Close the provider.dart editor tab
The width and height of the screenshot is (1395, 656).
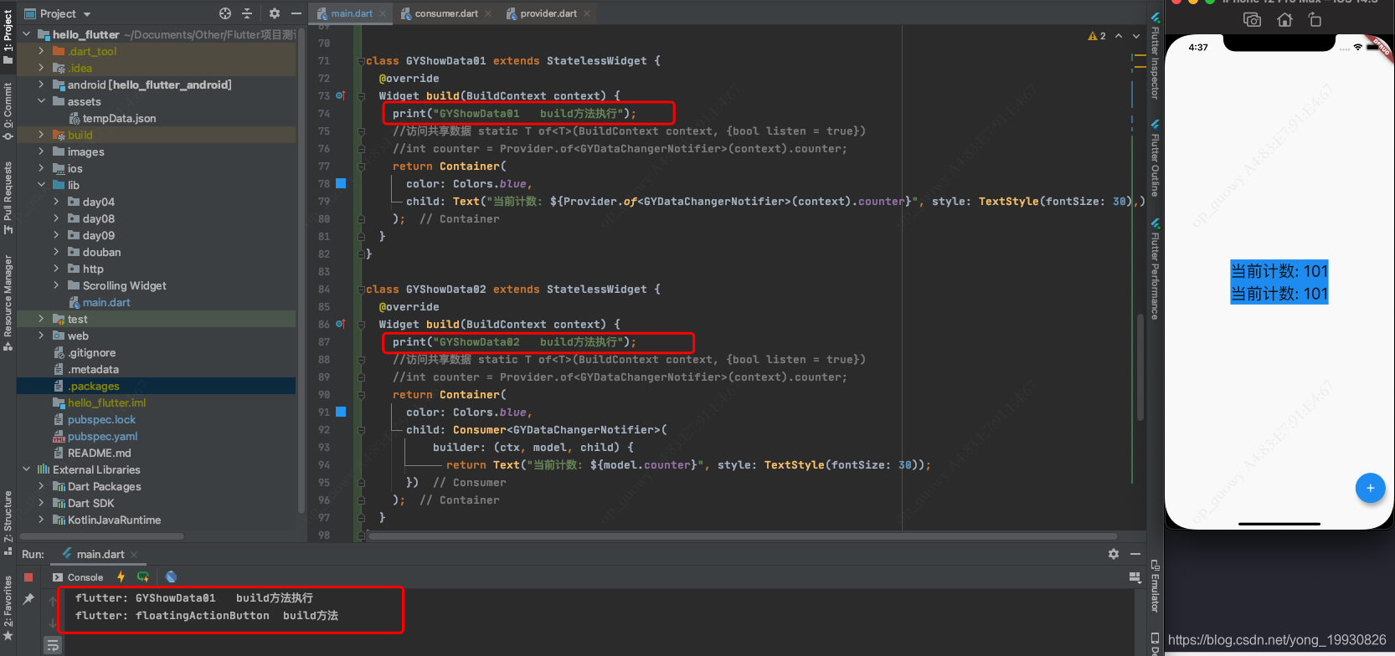(x=587, y=13)
